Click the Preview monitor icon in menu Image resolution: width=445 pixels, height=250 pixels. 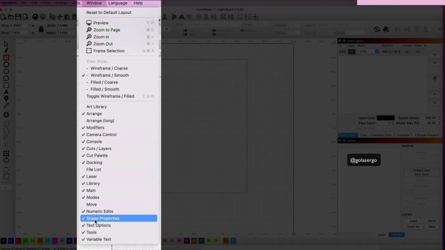click(x=89, y=23)
